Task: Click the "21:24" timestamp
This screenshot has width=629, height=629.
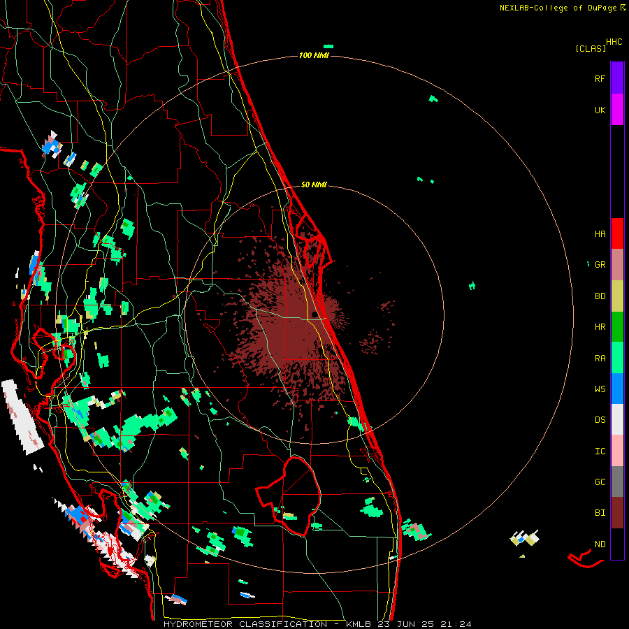Action: (x=458, y=624)
